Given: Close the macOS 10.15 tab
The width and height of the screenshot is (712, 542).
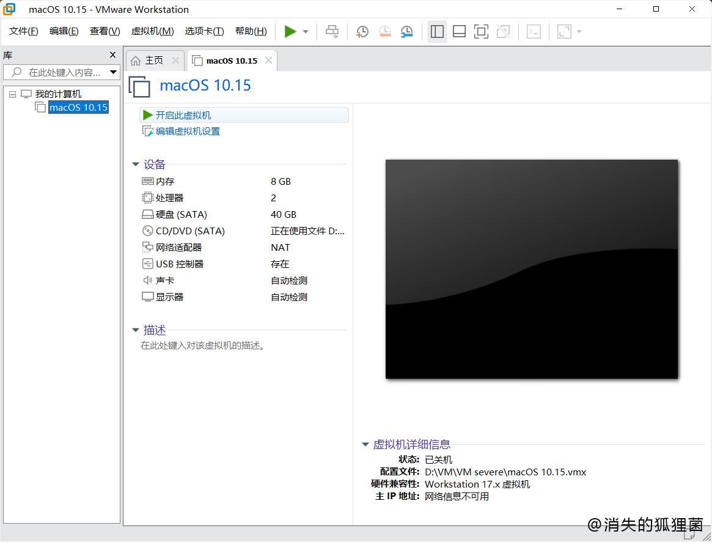Looking at the screenshot, I should [268, 61].
